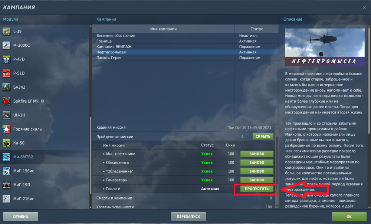Click the Пройденные миссии row label
The width and height of the screenshot is (371, 224).
coord(115,137)
